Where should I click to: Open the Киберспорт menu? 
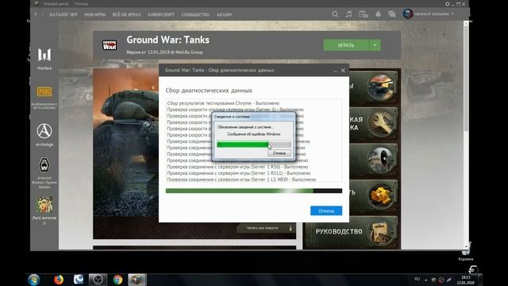pyautogui.click(x=161, y=14)
